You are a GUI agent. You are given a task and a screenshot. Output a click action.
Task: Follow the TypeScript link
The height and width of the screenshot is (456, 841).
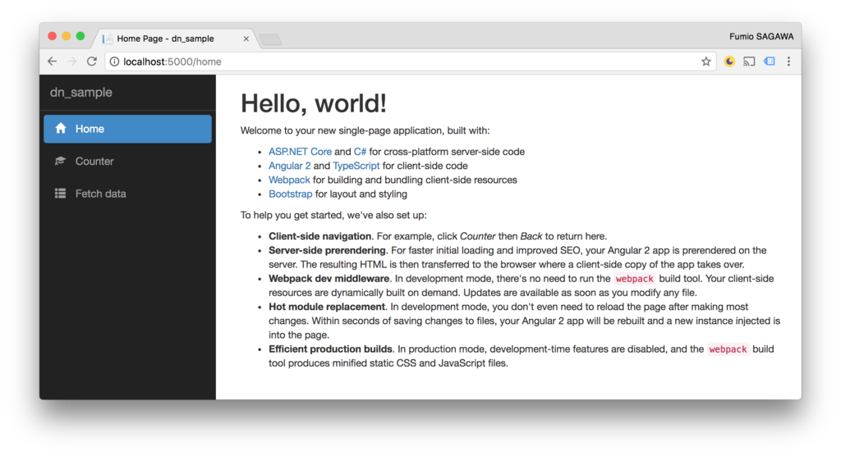tap(356, 166)
